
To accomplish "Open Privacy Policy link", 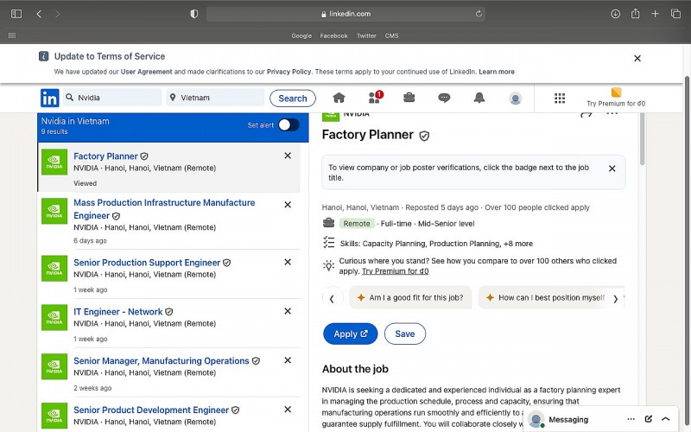I will tap(288, 72).
